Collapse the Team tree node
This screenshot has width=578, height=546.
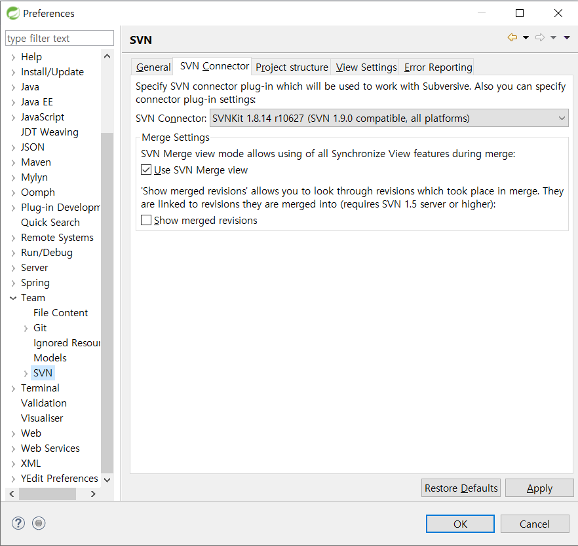tap(13, 298)
